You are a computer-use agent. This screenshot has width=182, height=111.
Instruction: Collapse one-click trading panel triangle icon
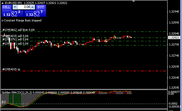2,3
